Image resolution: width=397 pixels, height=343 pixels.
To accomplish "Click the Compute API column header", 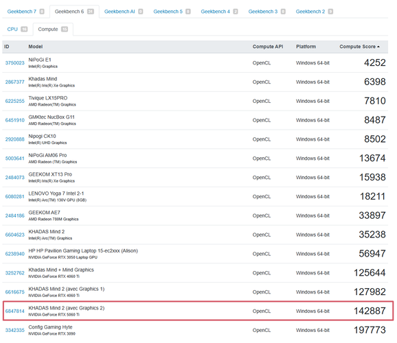I will pos(268,47).
